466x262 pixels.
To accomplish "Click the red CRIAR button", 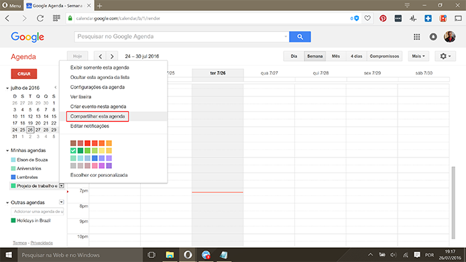I will pos(24,74).
